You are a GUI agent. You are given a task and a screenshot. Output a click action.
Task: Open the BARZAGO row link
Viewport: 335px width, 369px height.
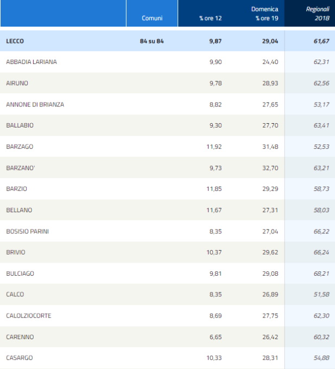(20, 147)
